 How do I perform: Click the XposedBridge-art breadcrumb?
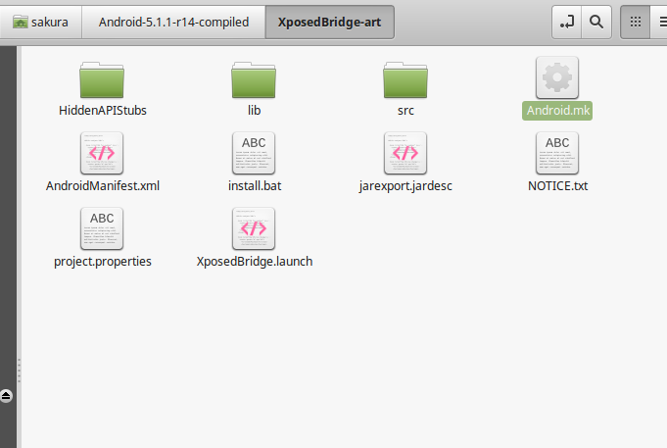[330, 23]
